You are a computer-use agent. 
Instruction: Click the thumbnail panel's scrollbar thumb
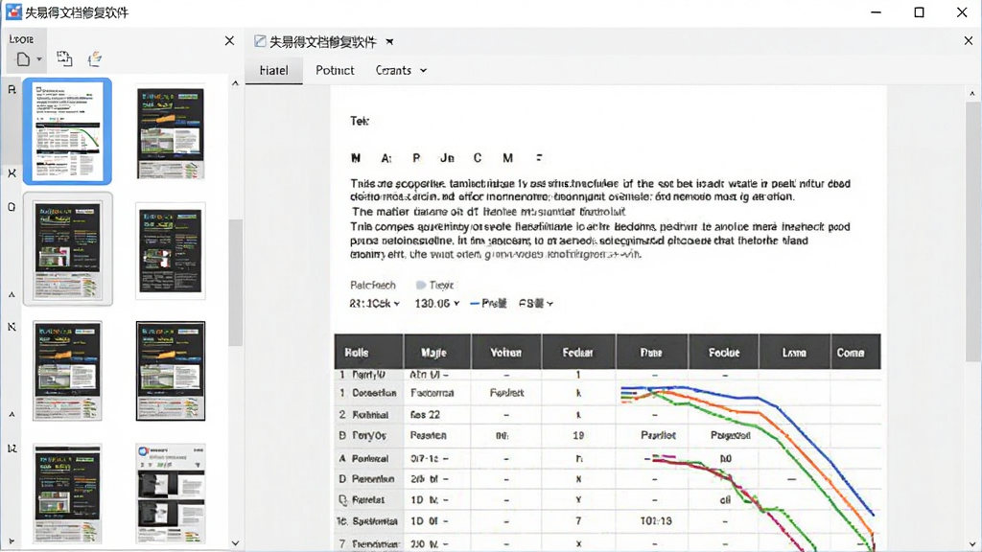[236, 283]
